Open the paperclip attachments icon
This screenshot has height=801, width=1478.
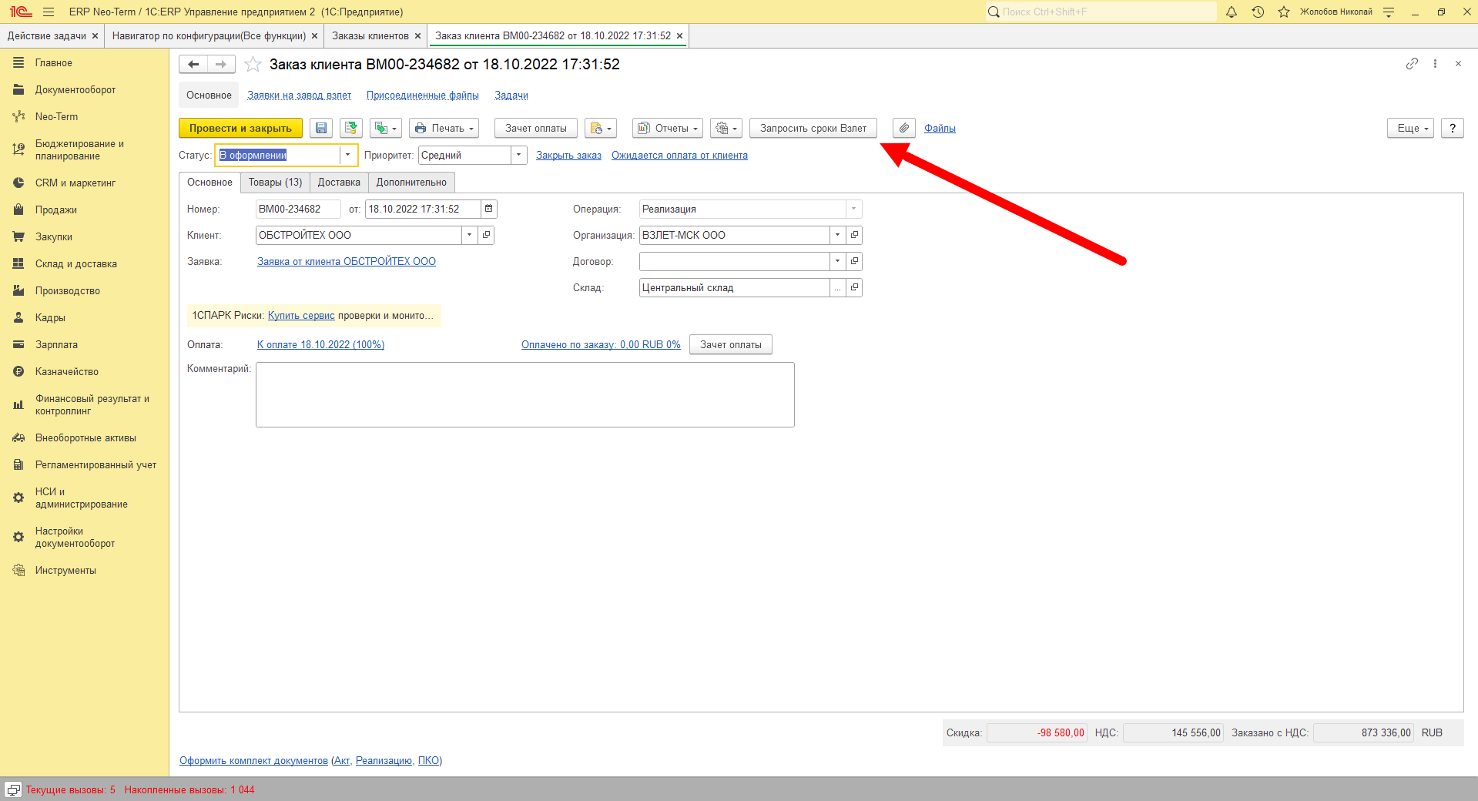coord(904,129)
